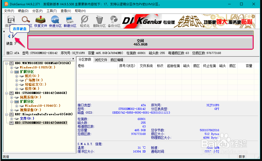Click the 容量 column header
Image resolution: width=262 pixels, height=161 pixels.
pos(245,66)
